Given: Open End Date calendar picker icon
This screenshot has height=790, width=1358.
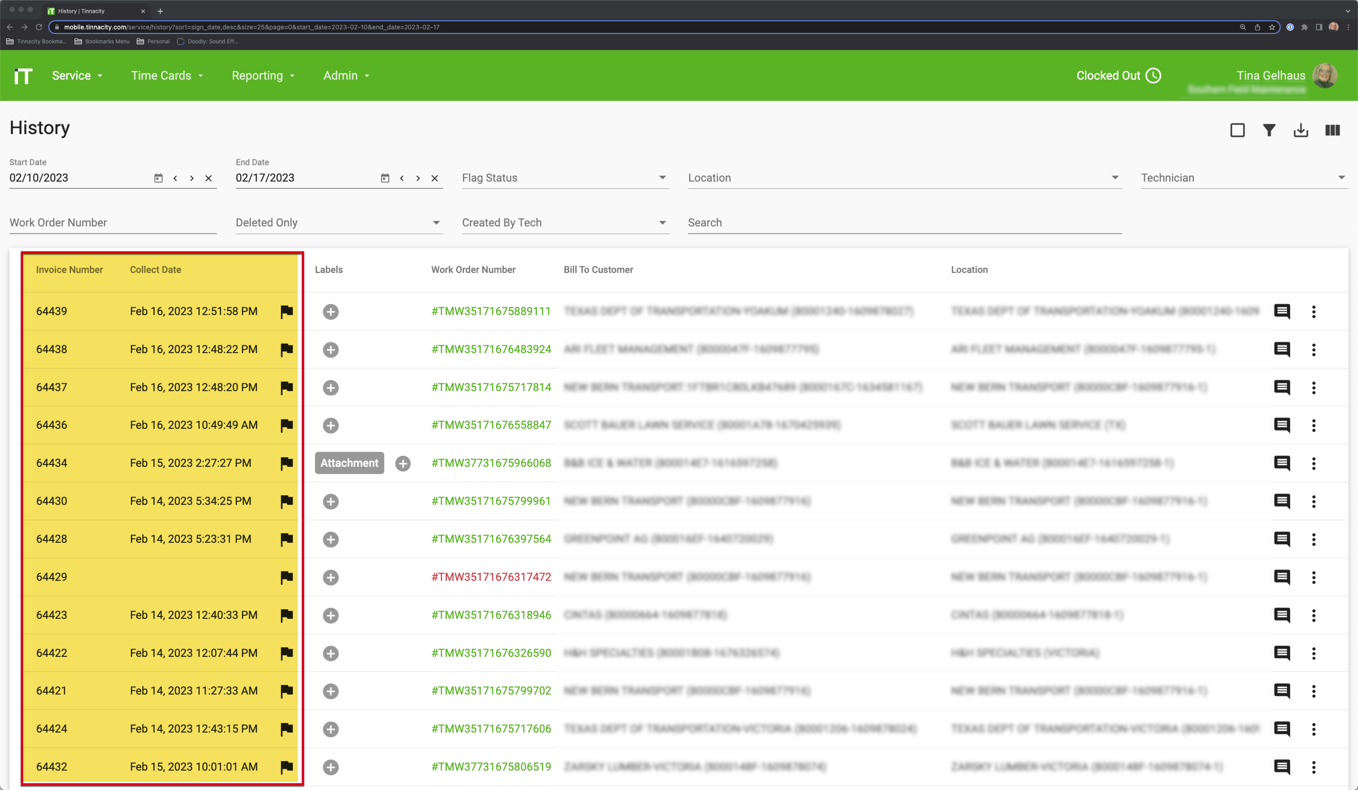Looking at the screenshot, I should [385, 178].
